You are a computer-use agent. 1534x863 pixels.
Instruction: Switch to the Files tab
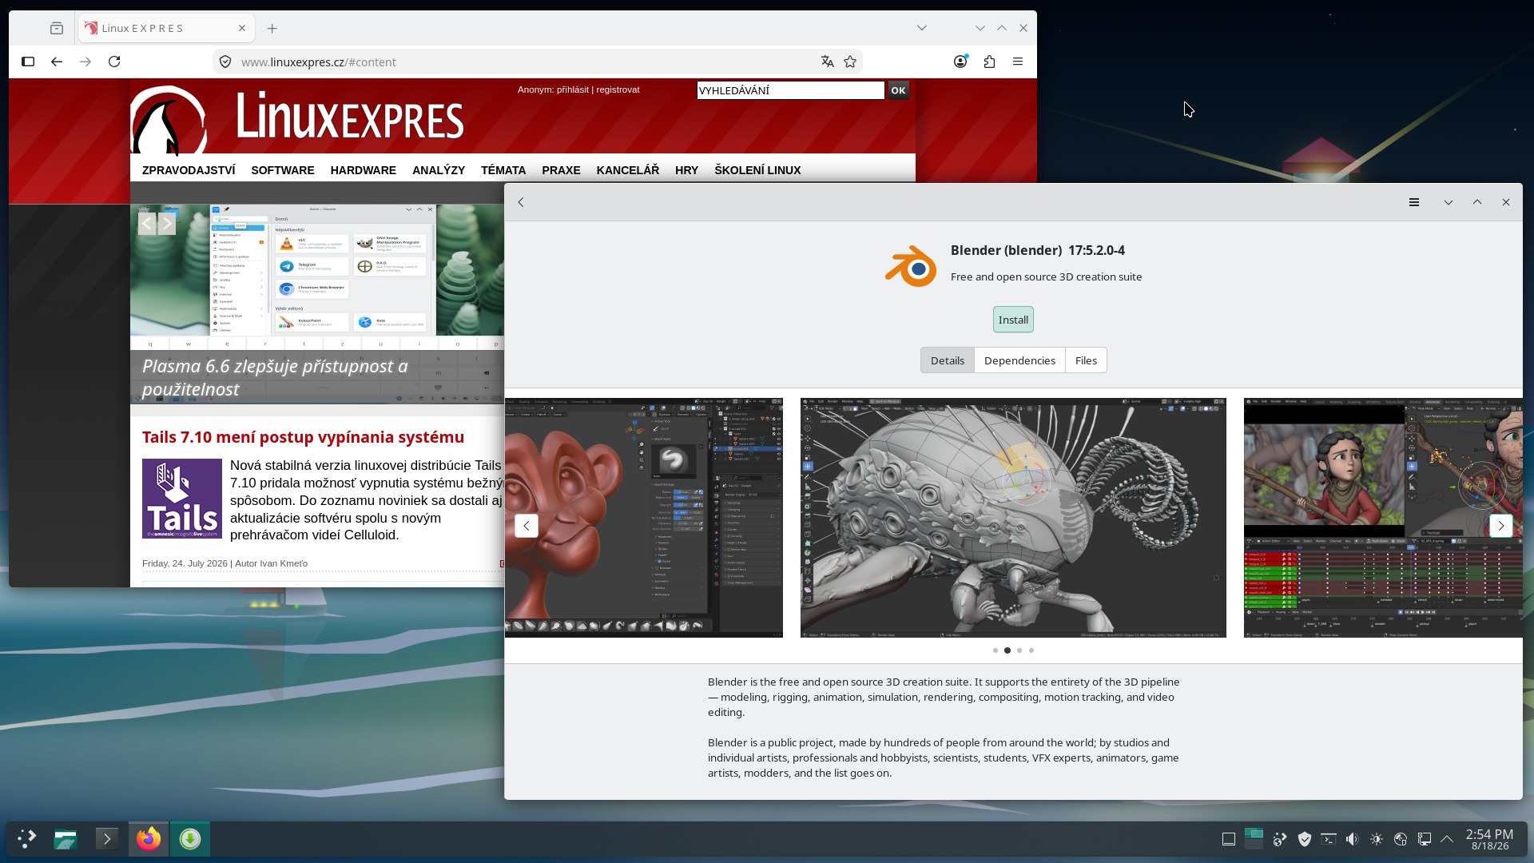tap(1086, 360)
